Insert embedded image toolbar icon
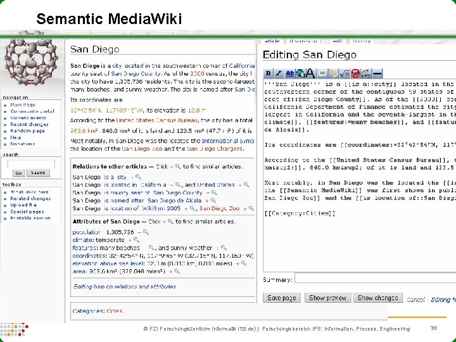 (322, 73)
